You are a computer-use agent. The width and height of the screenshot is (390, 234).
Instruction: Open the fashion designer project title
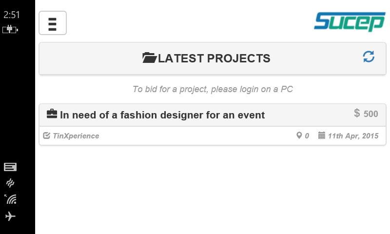162,115
